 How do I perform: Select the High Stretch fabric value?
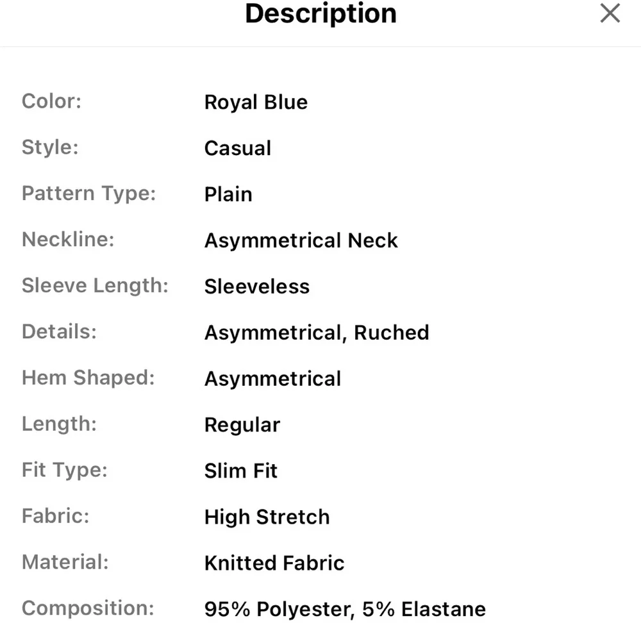pyautogui.click(x=267, y=517)
